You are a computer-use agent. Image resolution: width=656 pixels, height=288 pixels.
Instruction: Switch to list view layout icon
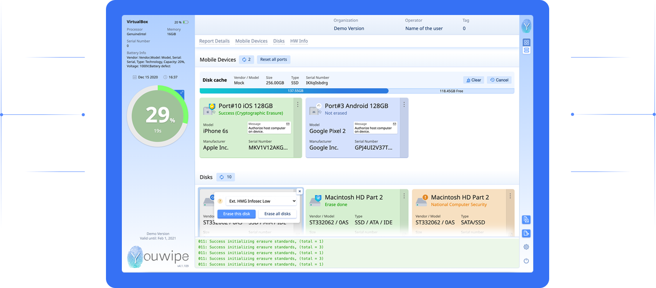[x=526, y=50]
